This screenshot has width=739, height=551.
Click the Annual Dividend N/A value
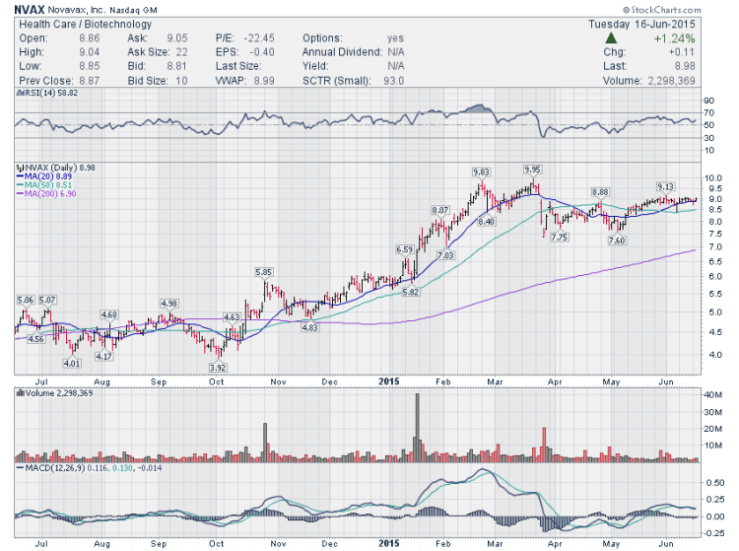click(396, 52)
